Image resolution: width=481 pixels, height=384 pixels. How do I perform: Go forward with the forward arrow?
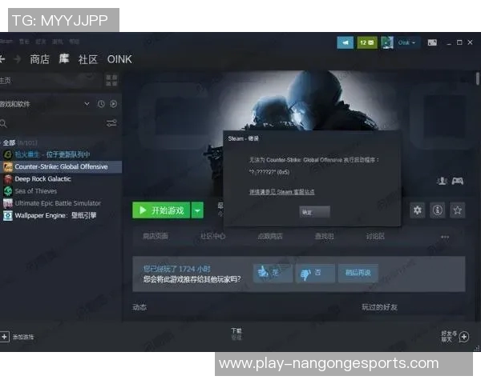click(18, 58)
